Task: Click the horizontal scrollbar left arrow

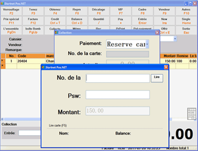Action: pyautogui.click(x=2, y=119)
